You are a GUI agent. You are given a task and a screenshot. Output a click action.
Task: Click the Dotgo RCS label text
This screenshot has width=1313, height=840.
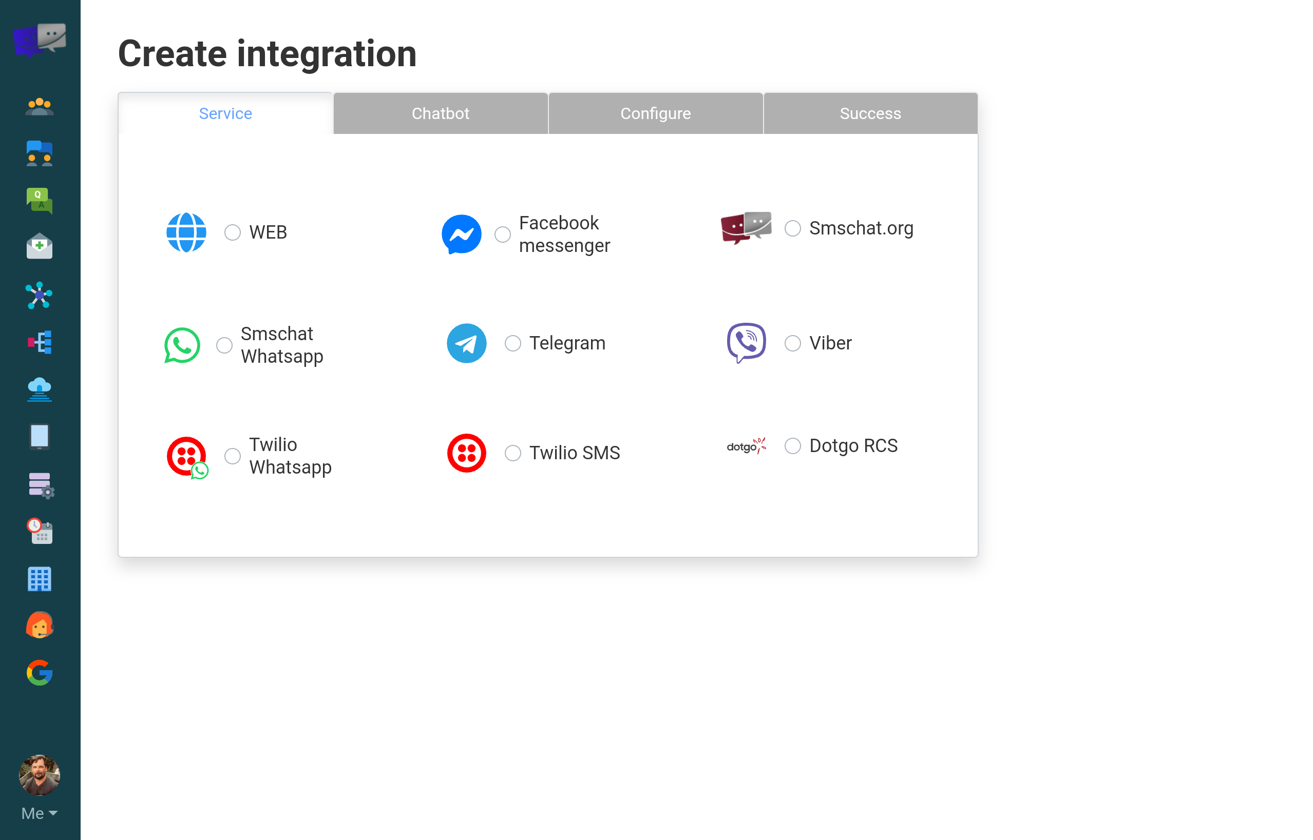pyautogui.click(x=853, y=446)
